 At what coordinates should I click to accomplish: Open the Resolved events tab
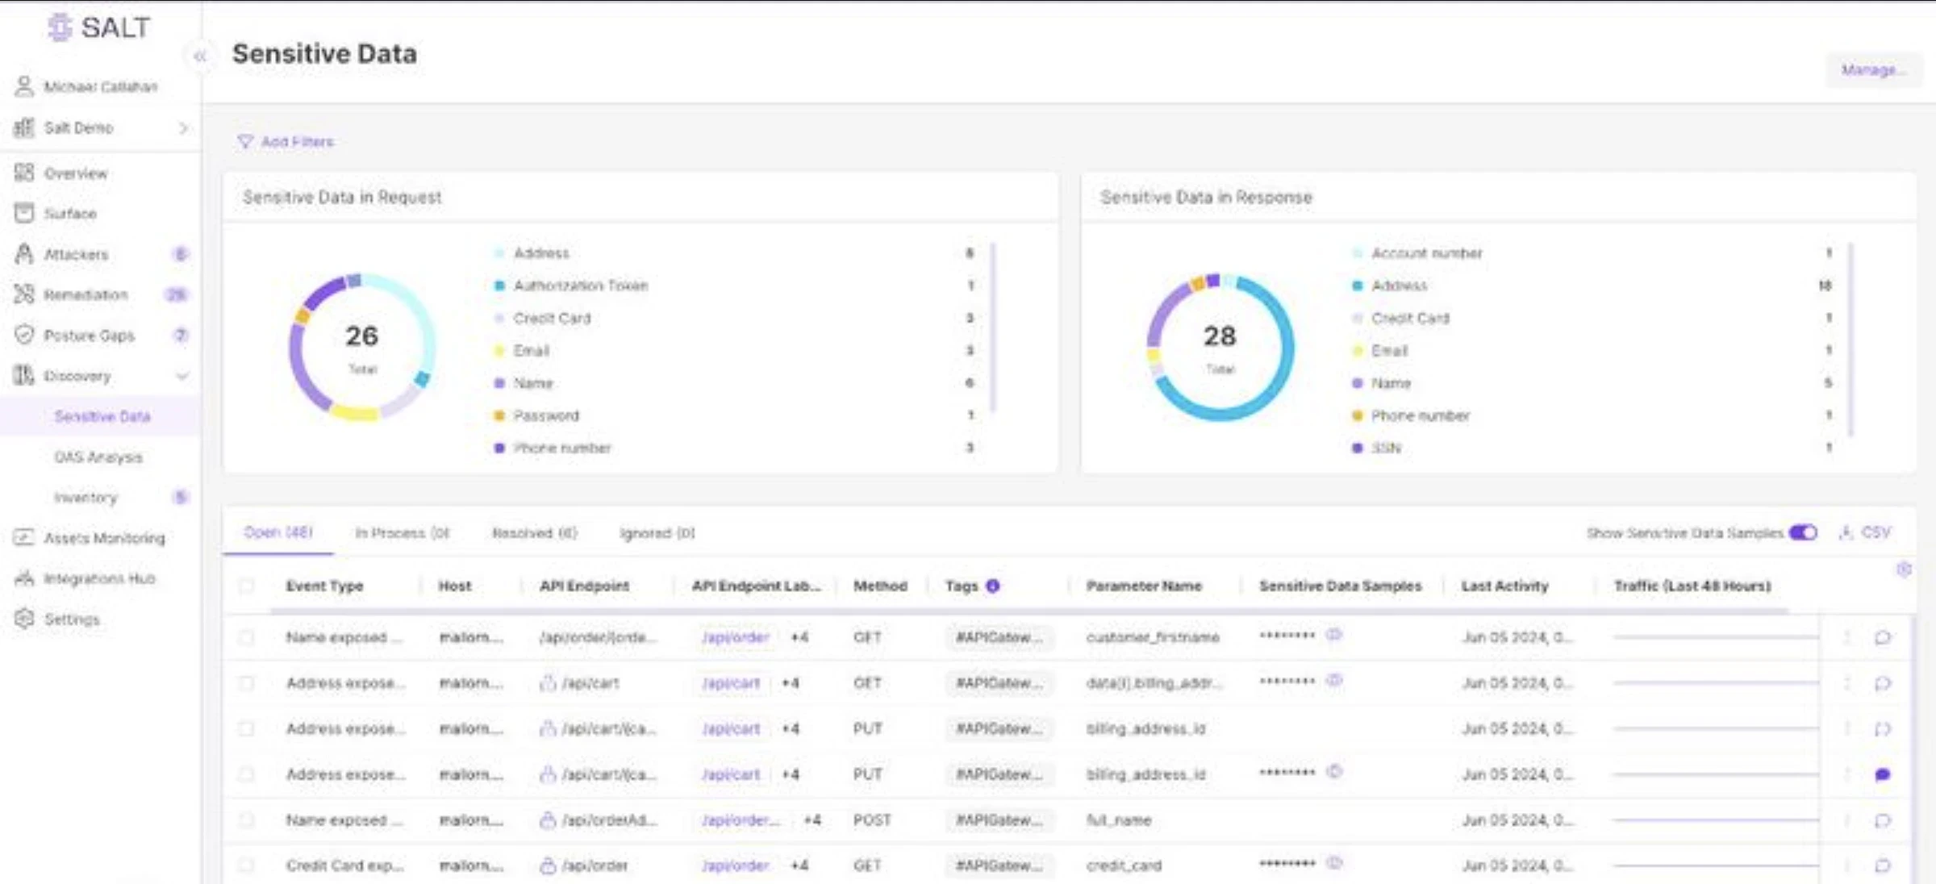tap(534, 532)
